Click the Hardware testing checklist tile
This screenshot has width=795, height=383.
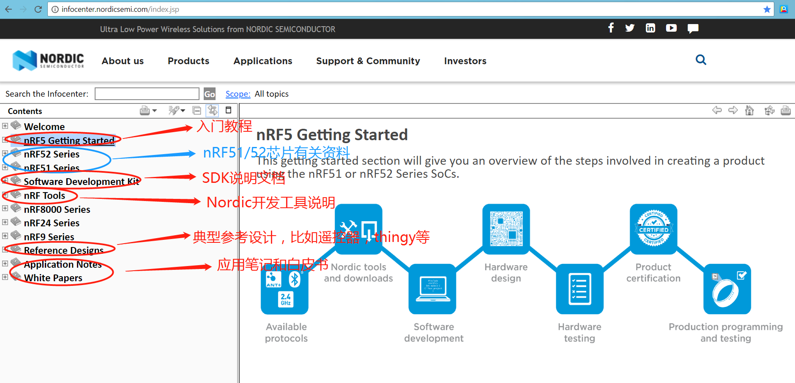tap(579, 289)
